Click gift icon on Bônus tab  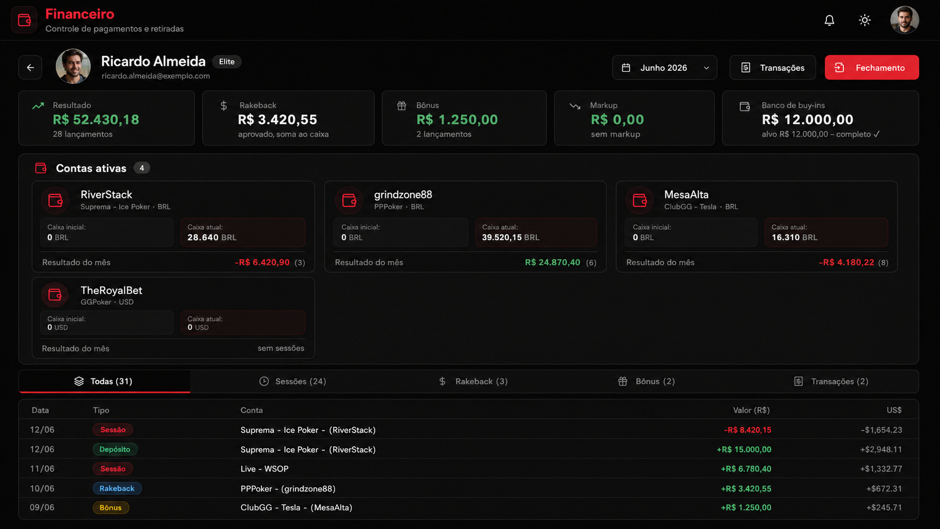pyautogui.click(x=622, y=381)
